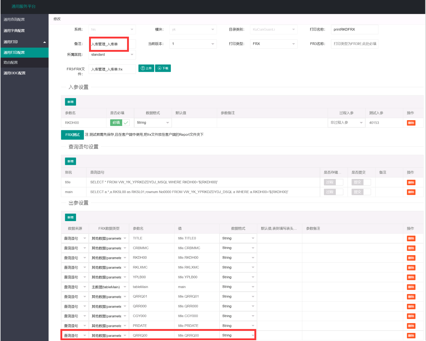The width and height of the screenshot is (426, 341).
Task: Delete the RKLXMC output parameter row
Action: point(411,268)
